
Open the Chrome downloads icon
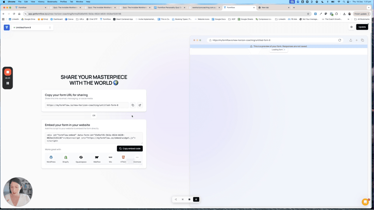click(344, 14)
